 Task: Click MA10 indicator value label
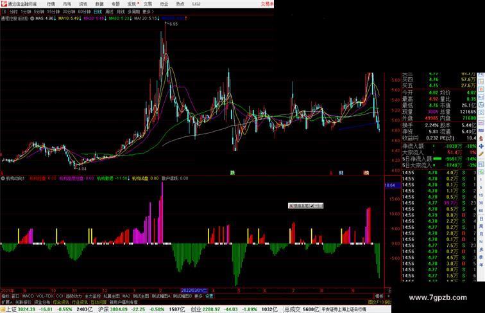pyautogui.click(x=69, y=19)
